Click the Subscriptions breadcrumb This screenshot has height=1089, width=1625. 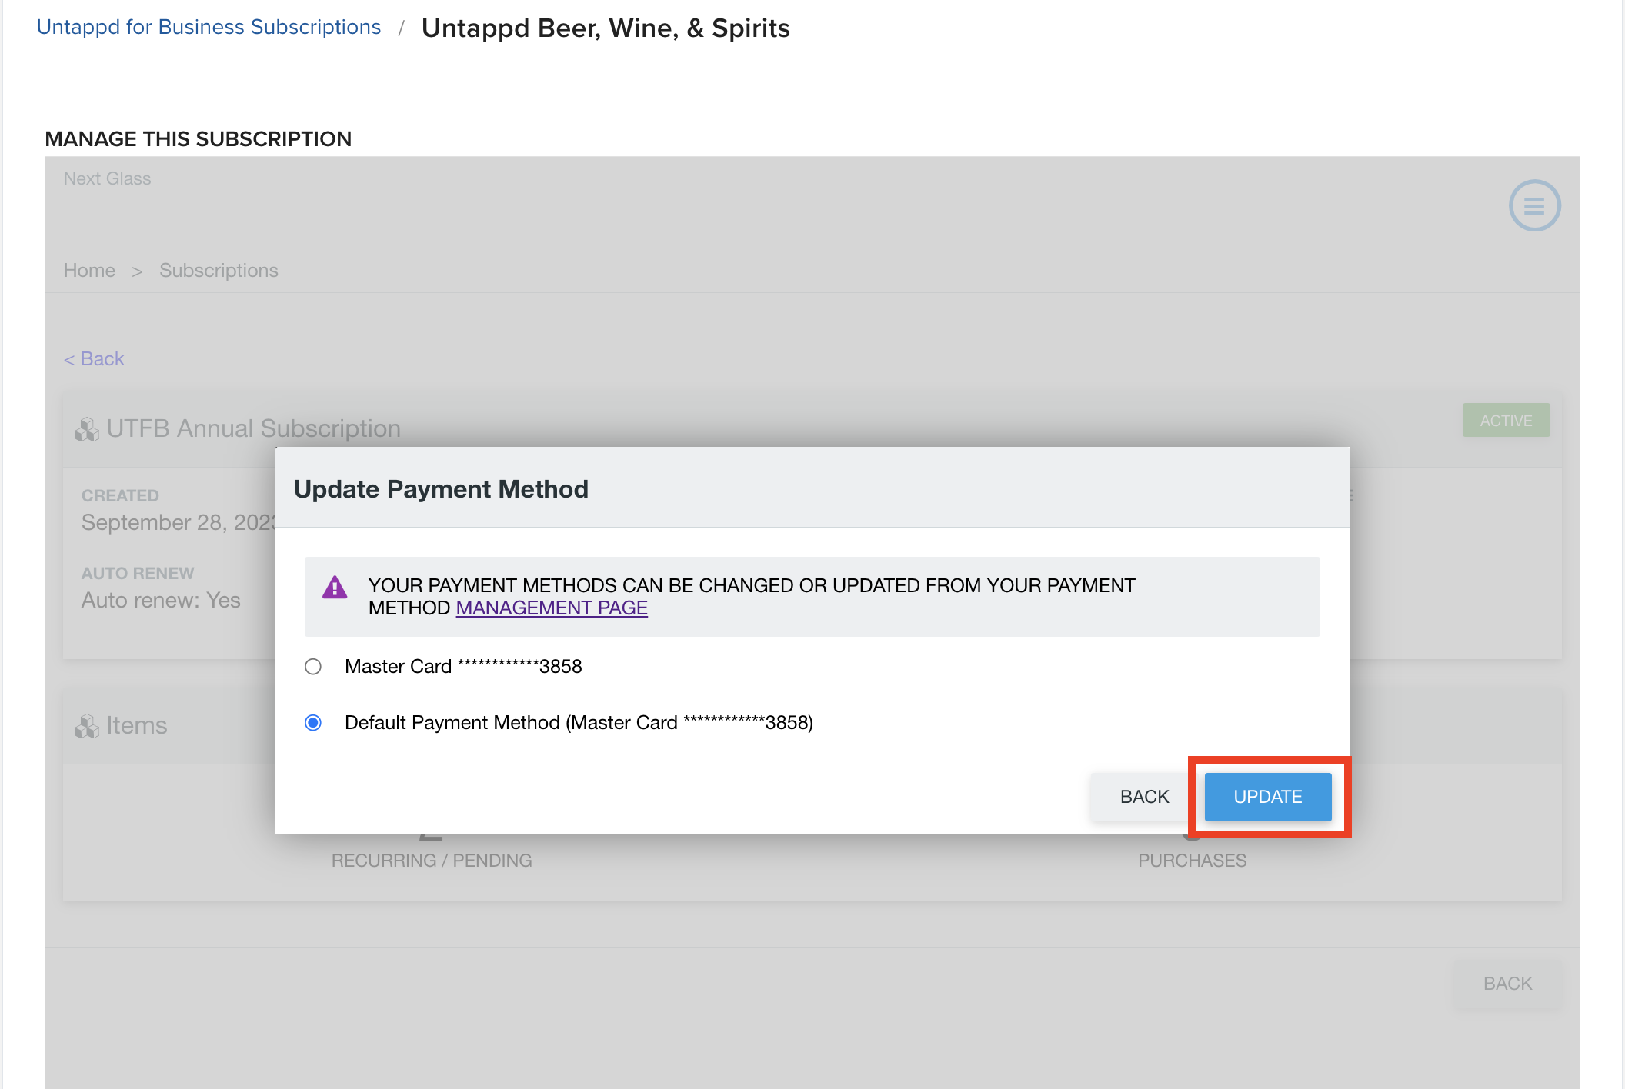click(x=219, y=271)
